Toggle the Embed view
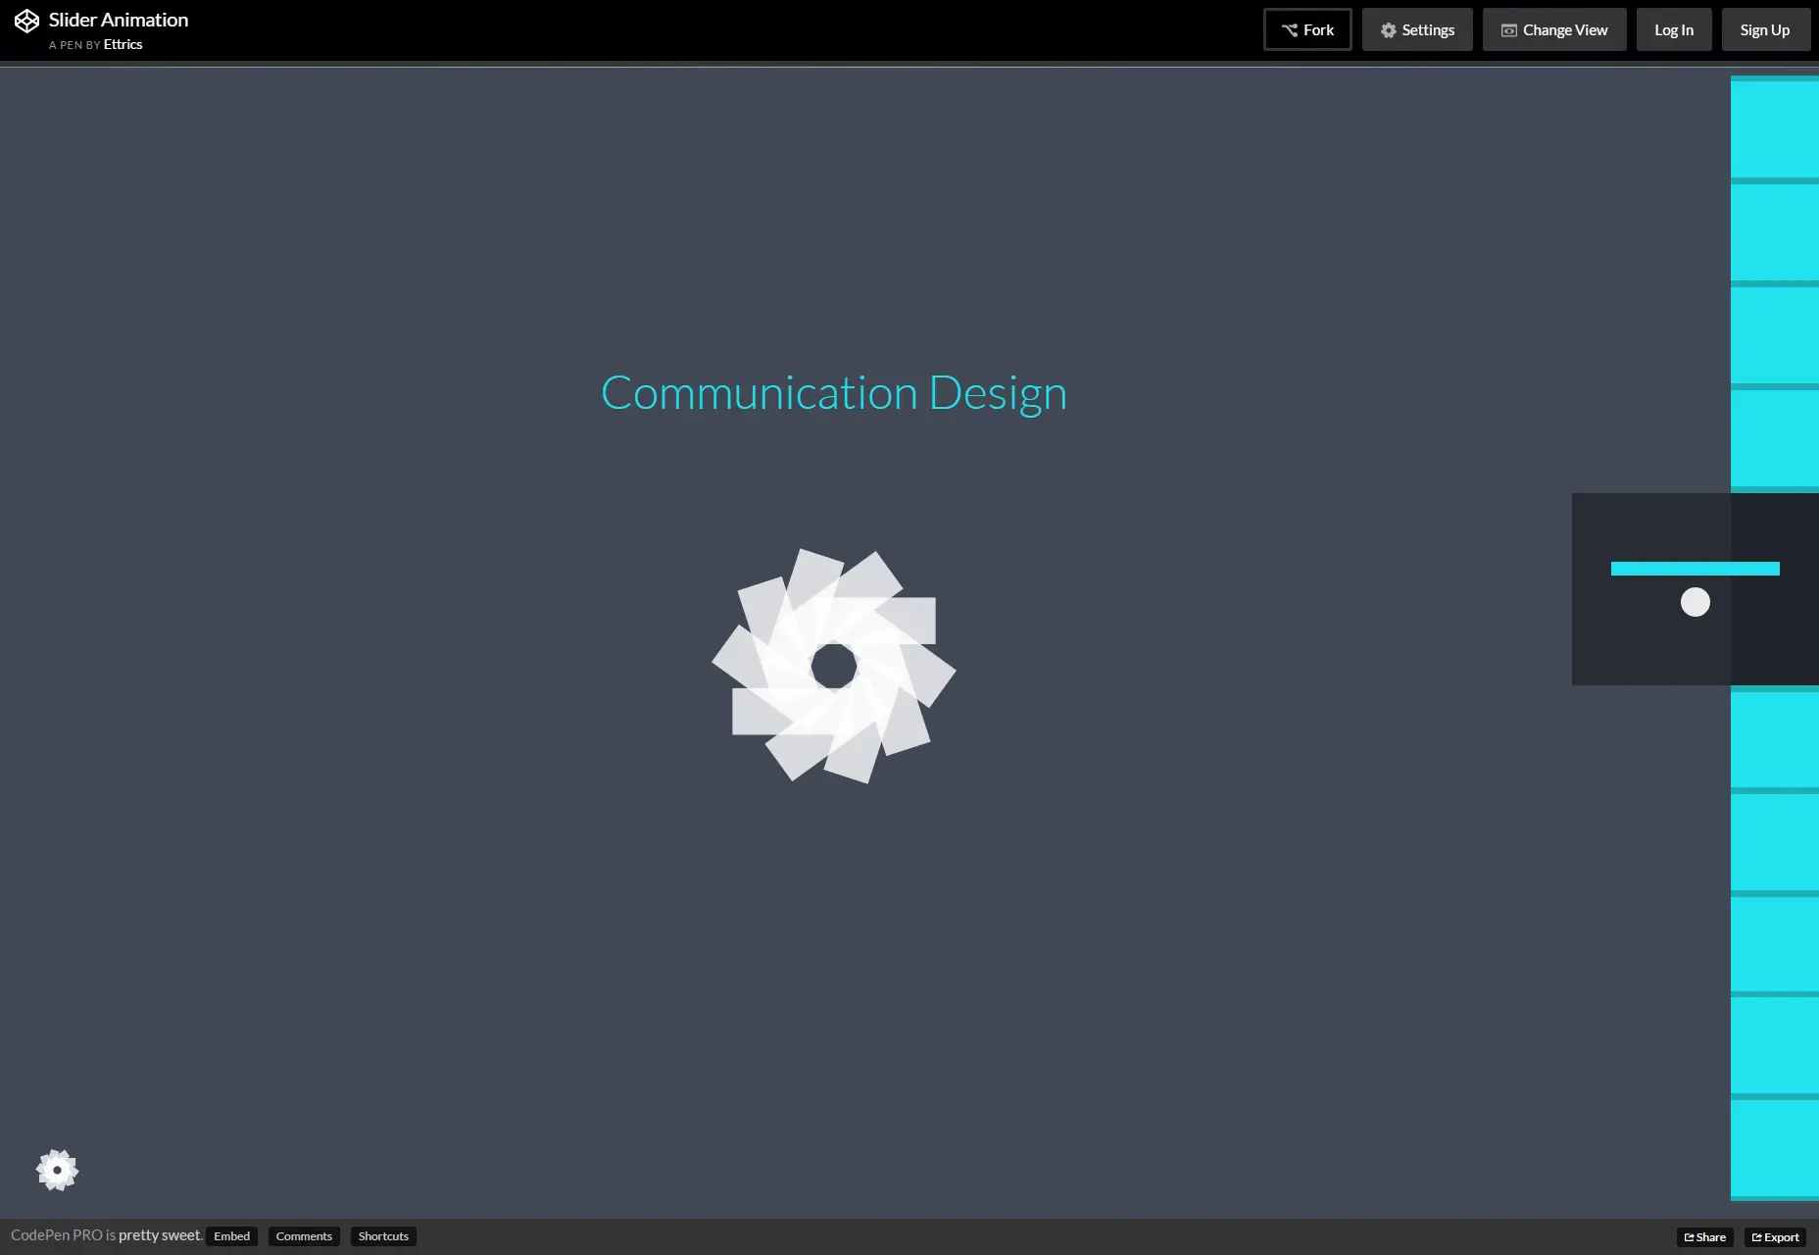 pyautogui.click(x=231, y=1236)
